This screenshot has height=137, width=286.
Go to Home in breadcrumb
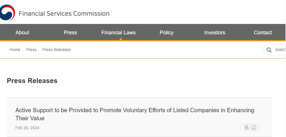click(x=15, y=50)
